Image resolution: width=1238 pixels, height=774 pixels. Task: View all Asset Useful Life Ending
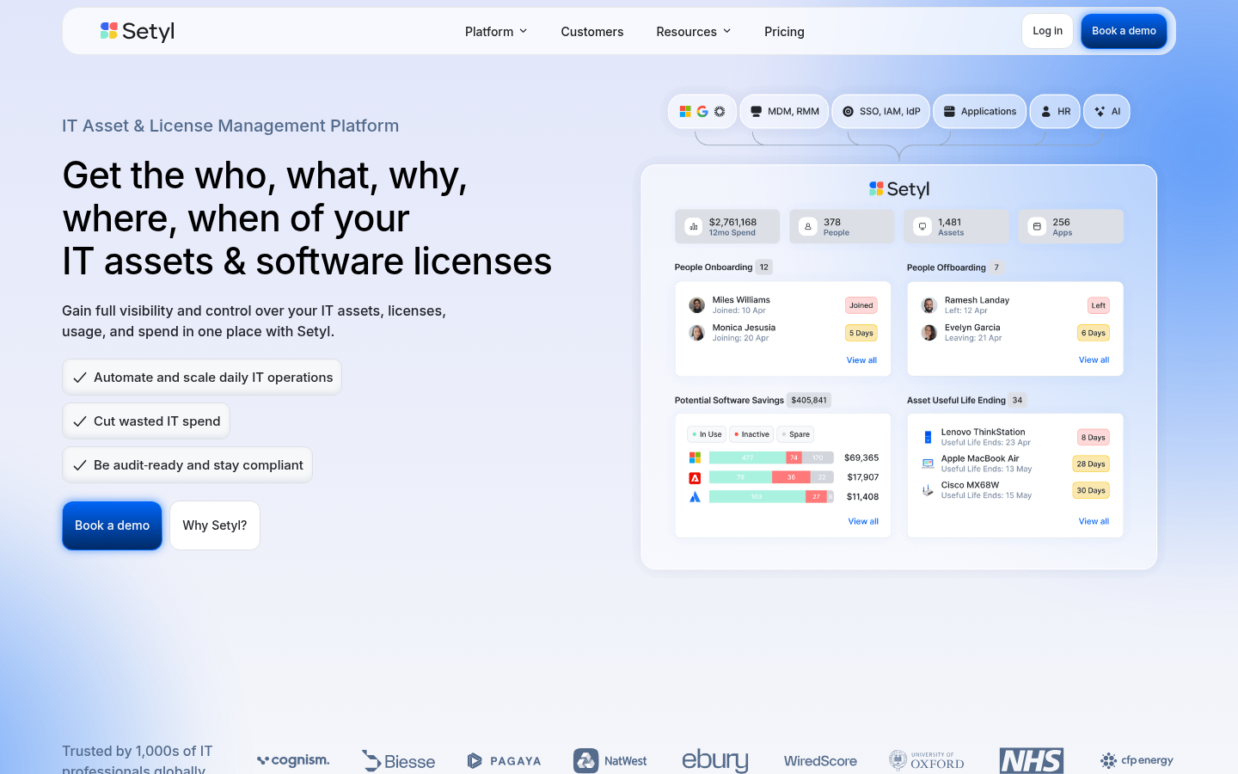pos(1094,521)
